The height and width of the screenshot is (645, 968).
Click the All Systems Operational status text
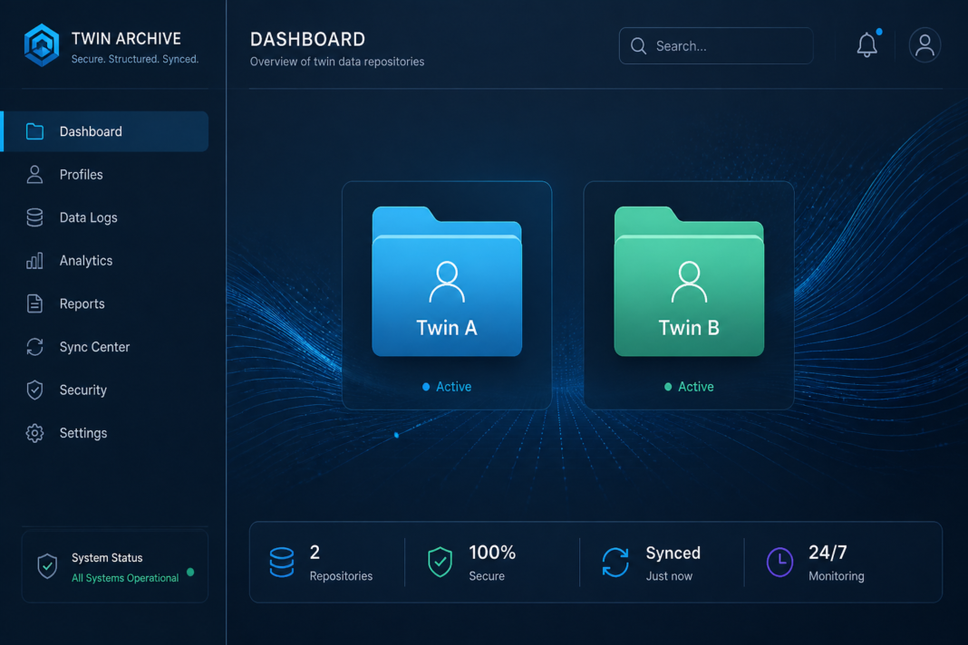(x=125, y=578)
